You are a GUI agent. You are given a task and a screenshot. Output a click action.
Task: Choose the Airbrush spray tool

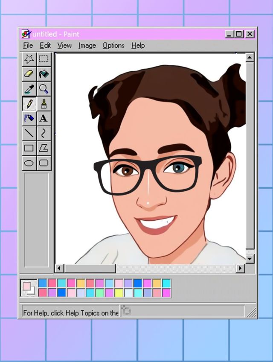29,118
